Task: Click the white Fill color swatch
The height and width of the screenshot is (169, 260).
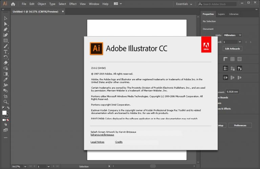Action: pyautogui.click(x=4, y=113)
